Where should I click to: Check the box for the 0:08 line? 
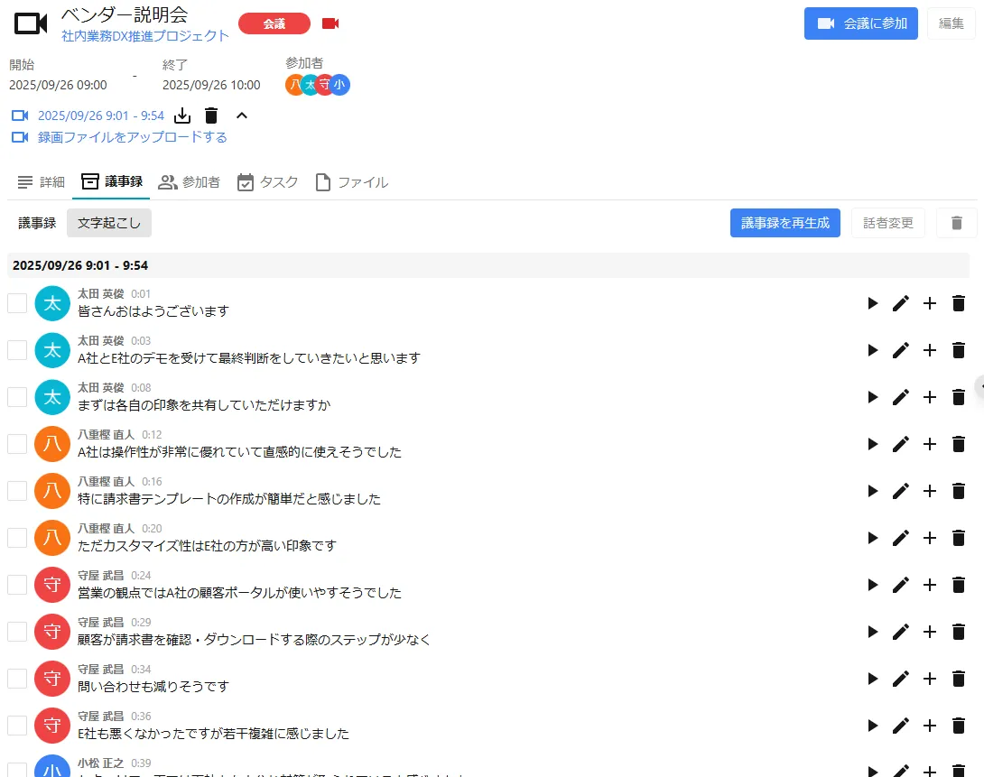pyautogui.click(x=17, y=397)
